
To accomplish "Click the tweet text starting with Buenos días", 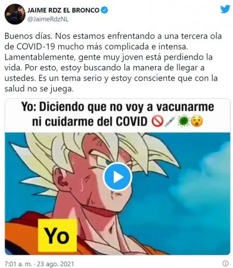I will click(x=113, y=63).
